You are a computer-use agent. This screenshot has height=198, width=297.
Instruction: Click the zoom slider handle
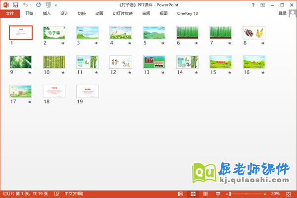(x=230, y=194)
